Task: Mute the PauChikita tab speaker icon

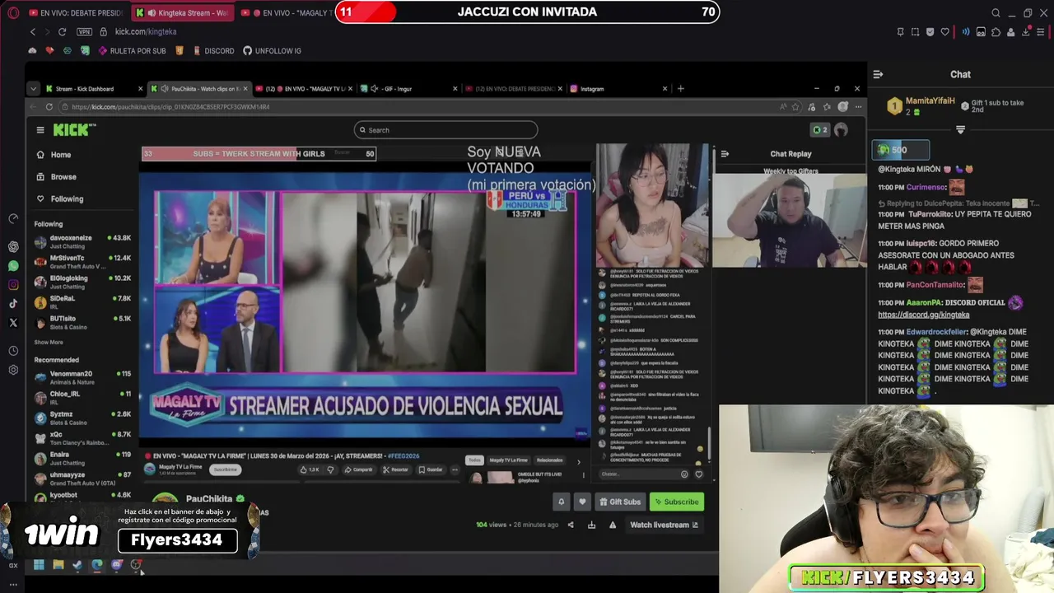Action: (x=164, y=89)
